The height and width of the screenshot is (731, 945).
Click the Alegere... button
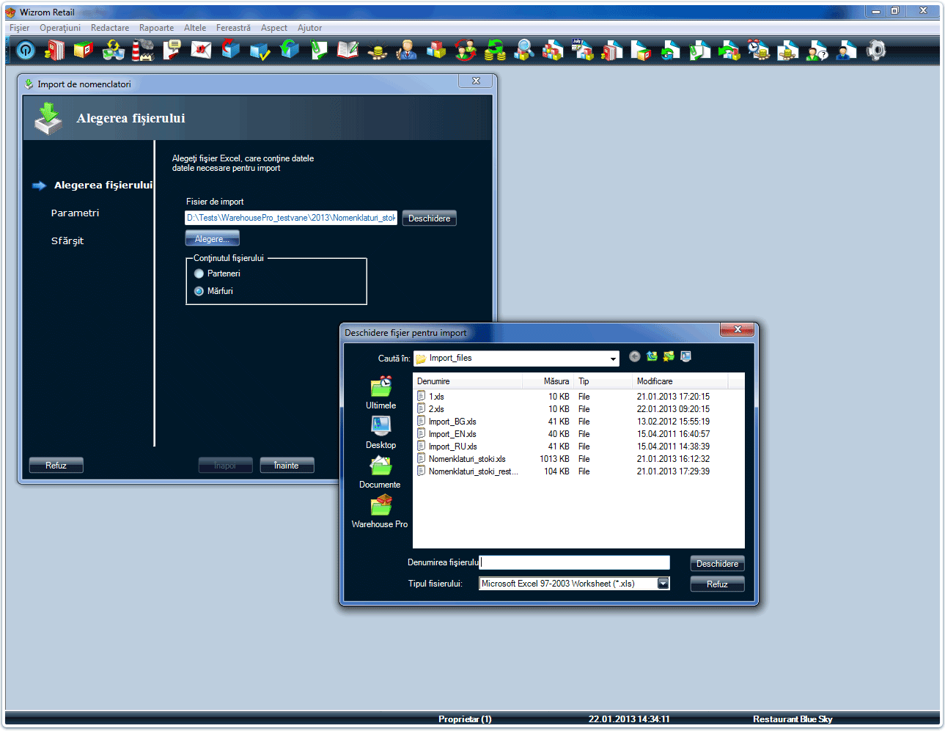[x=212, y=239]
